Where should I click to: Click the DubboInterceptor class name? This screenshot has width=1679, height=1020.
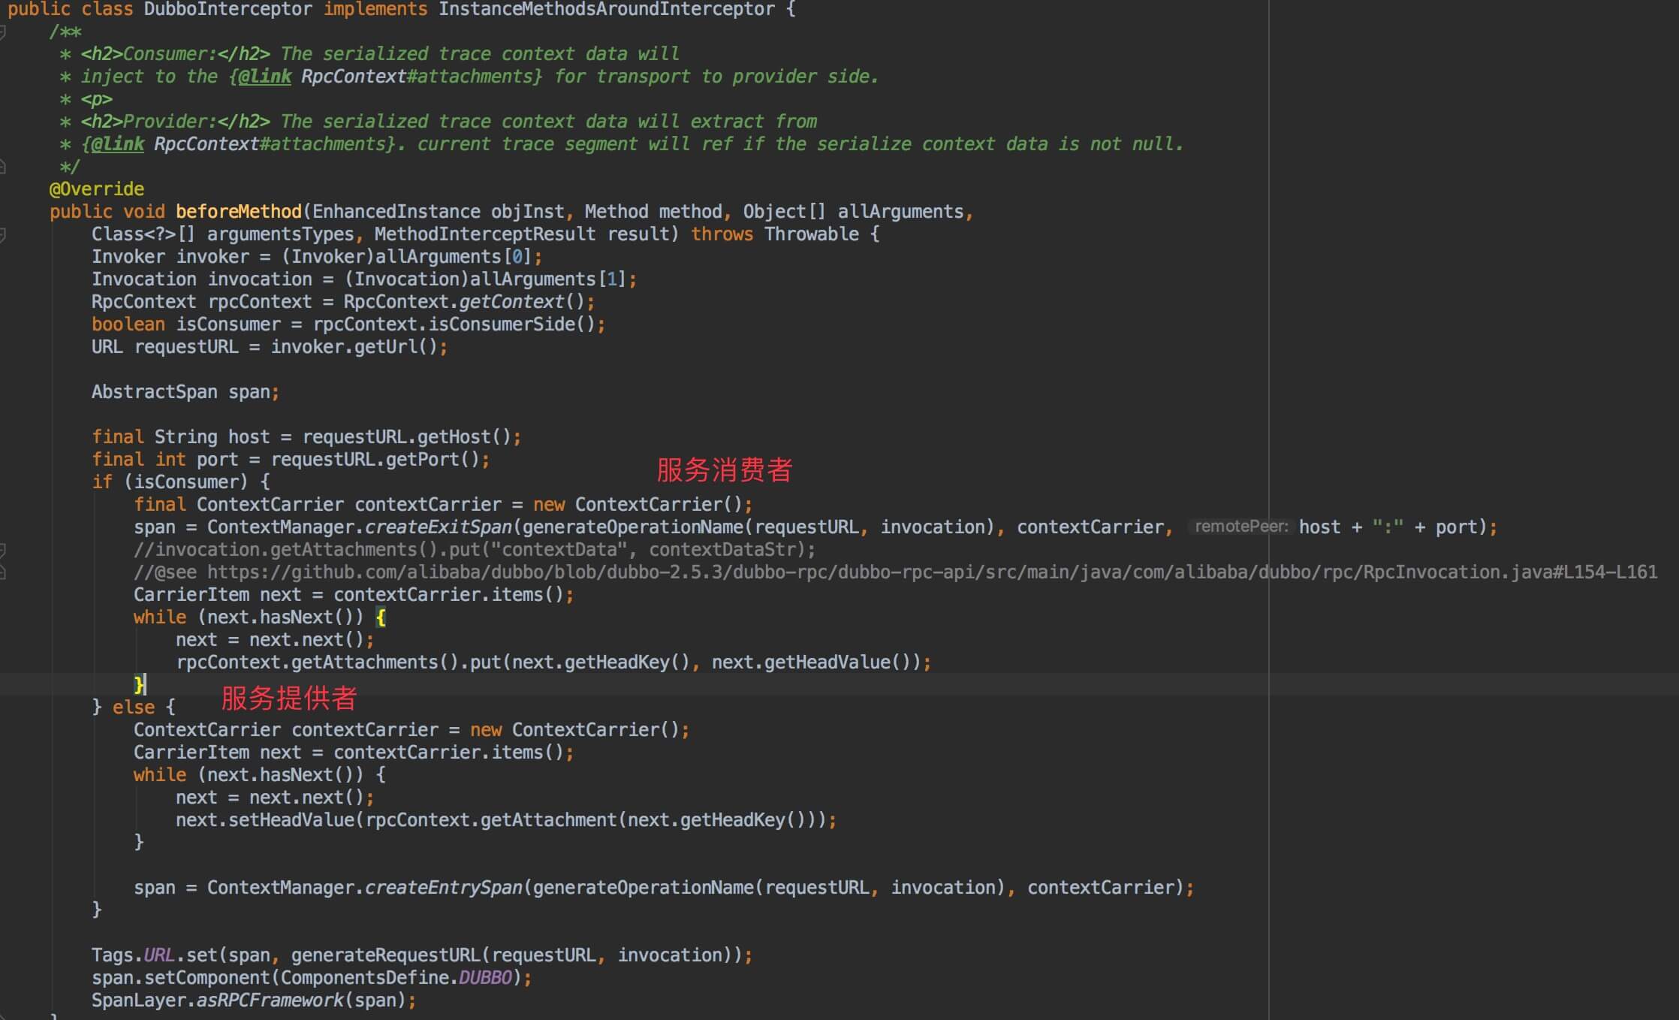[x=228, y=10]
